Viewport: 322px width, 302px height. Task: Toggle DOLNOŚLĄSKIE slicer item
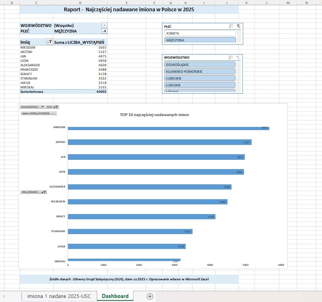200,65
